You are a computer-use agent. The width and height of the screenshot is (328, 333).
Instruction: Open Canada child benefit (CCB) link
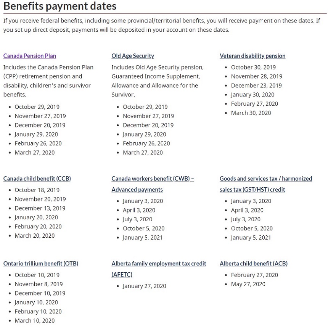pyautogui.click(x=37, y=179)
